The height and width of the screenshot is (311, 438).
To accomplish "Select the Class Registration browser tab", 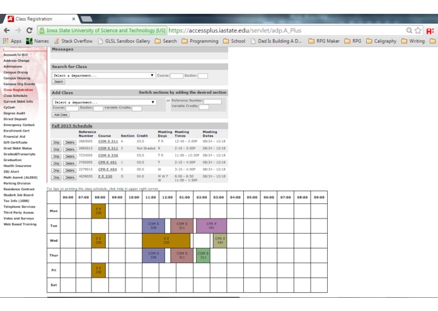I will click(x=40, y=19).
